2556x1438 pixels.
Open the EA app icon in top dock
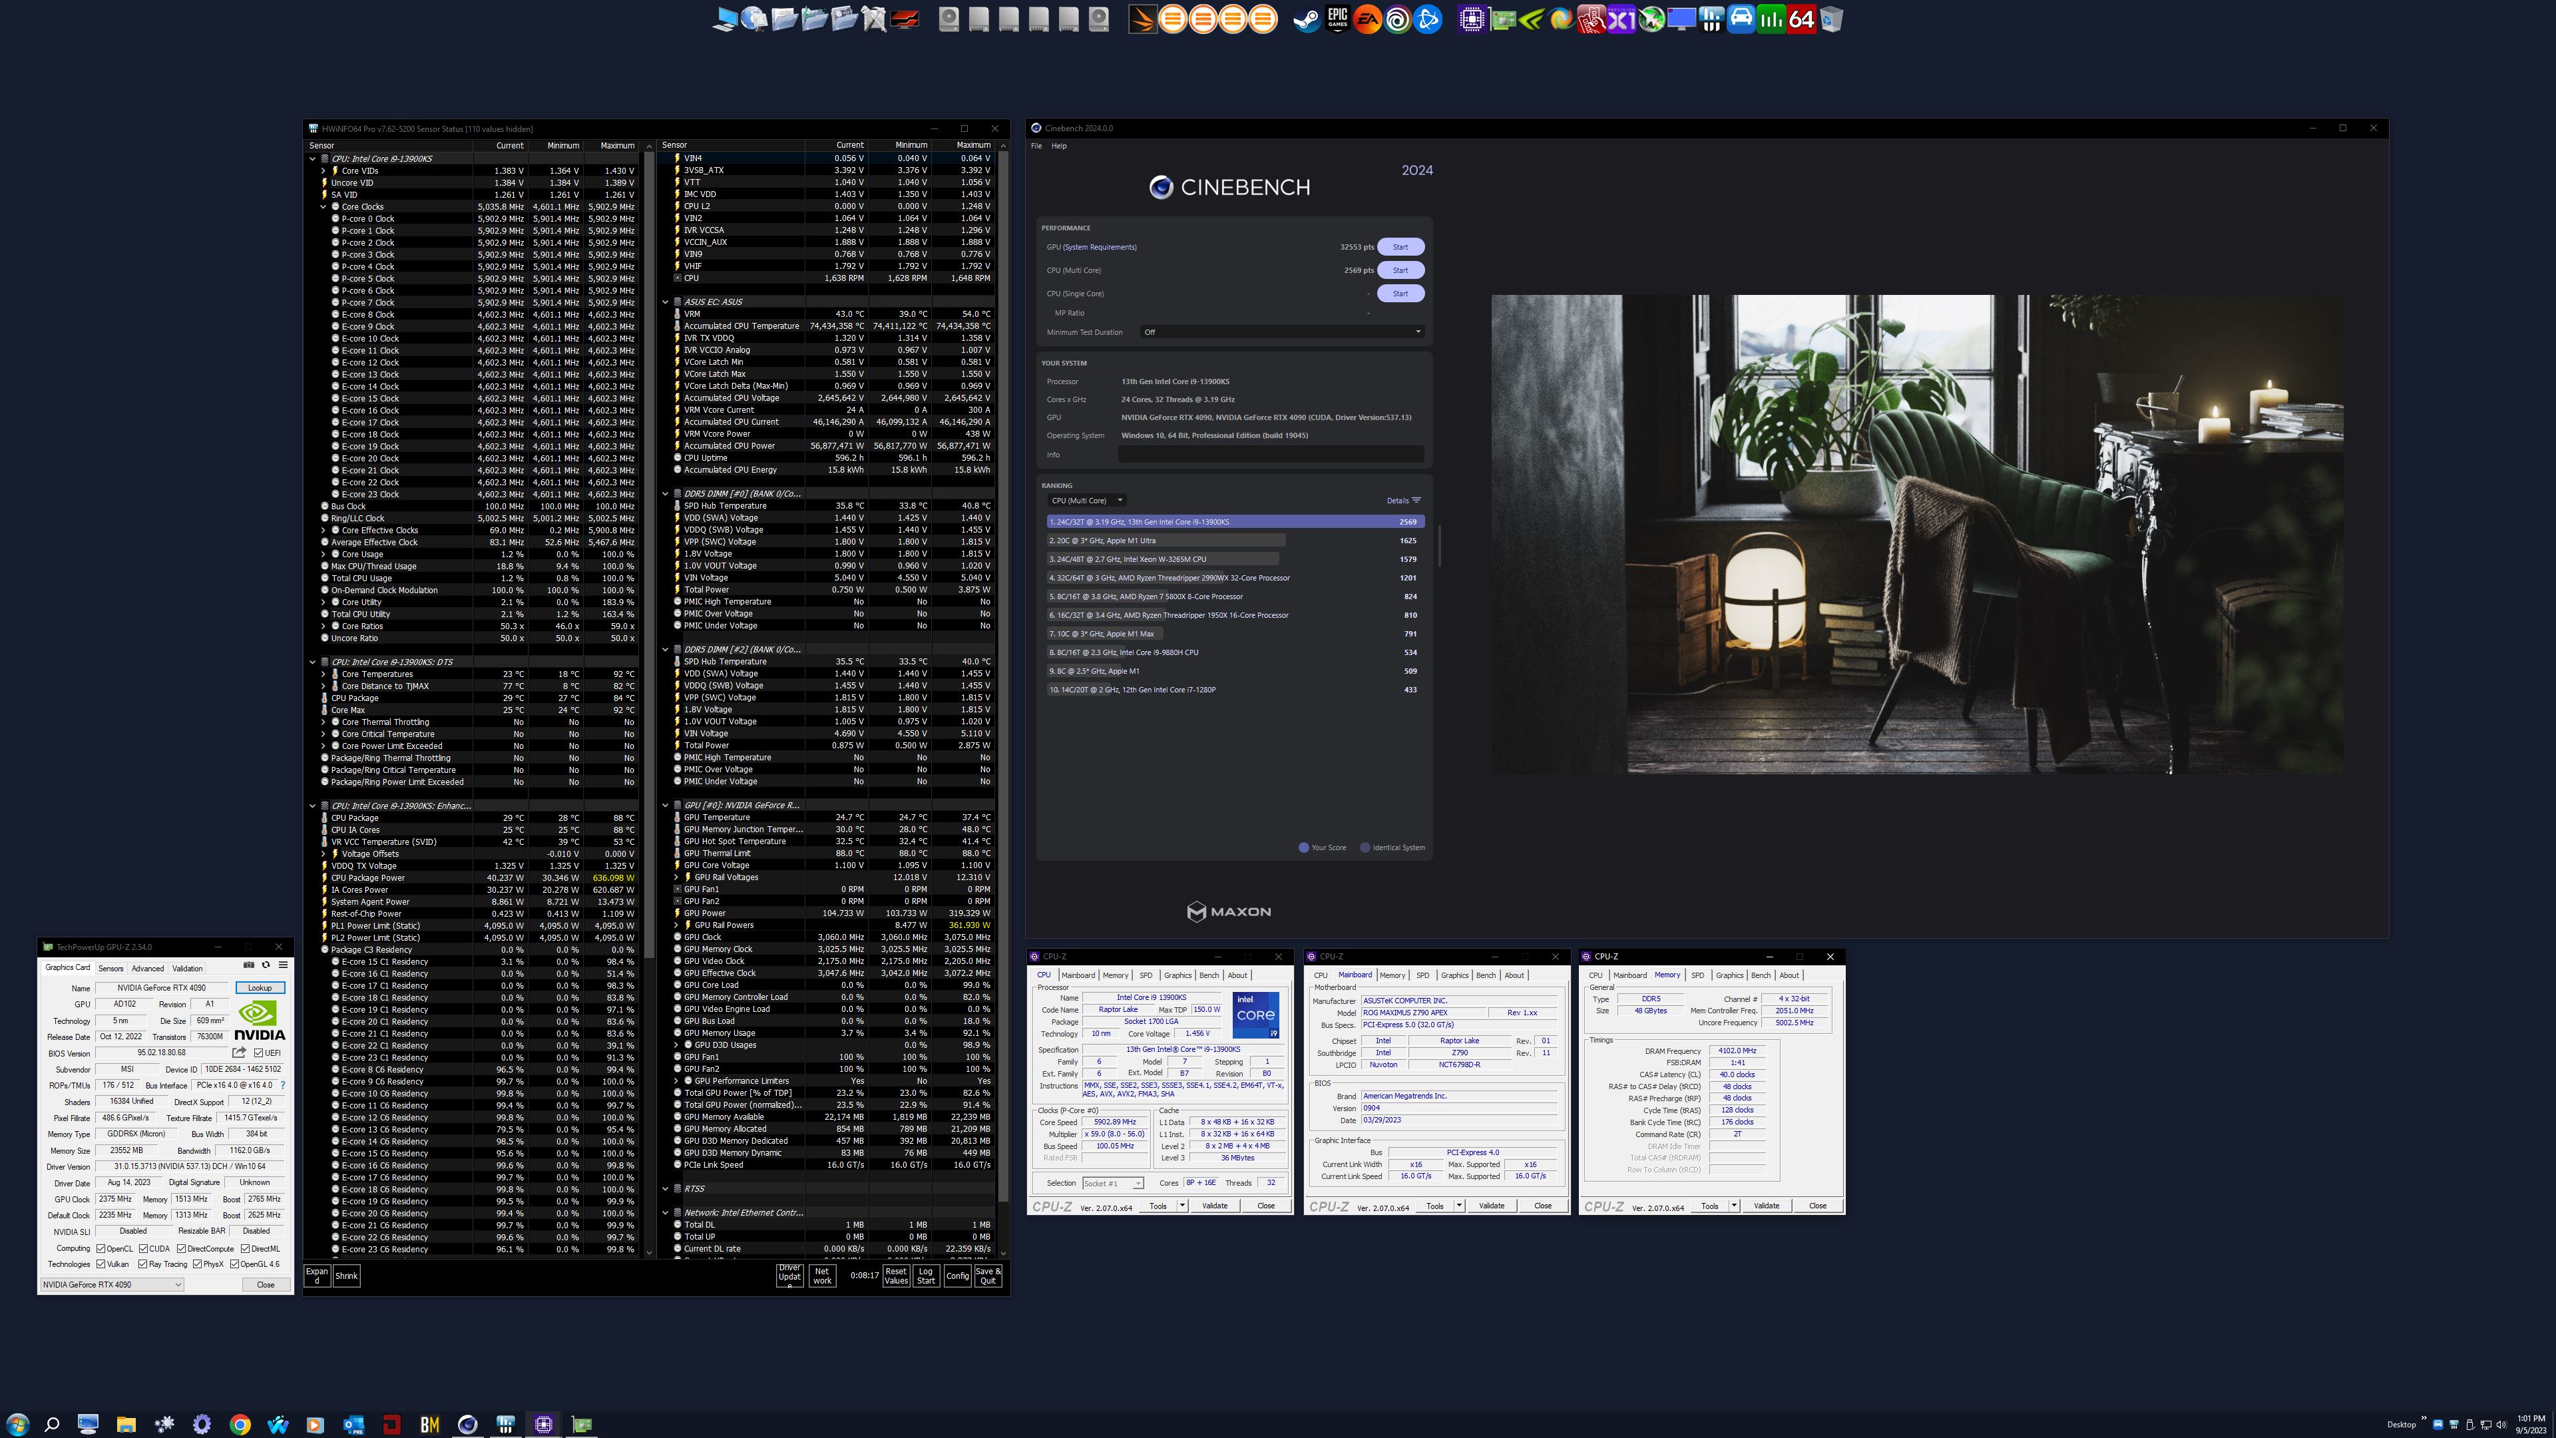(x=1367, y=19)
